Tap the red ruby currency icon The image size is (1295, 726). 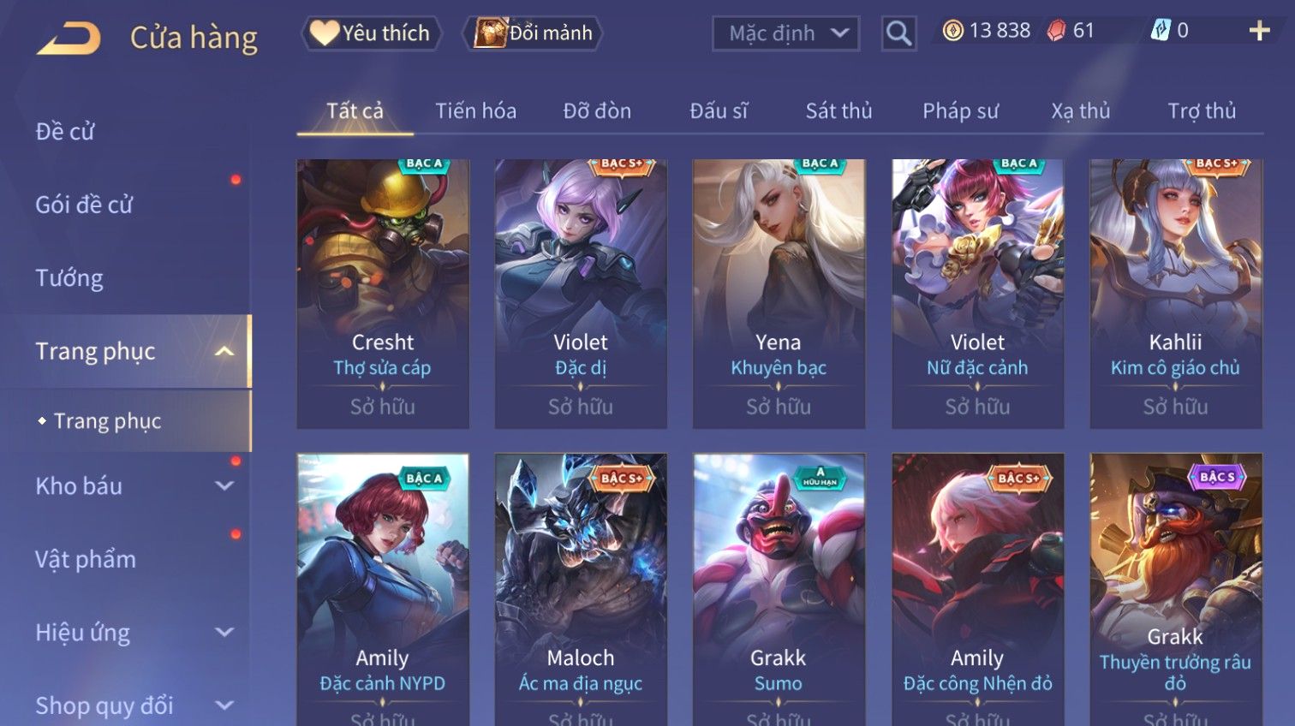(x=1056, y=32)
